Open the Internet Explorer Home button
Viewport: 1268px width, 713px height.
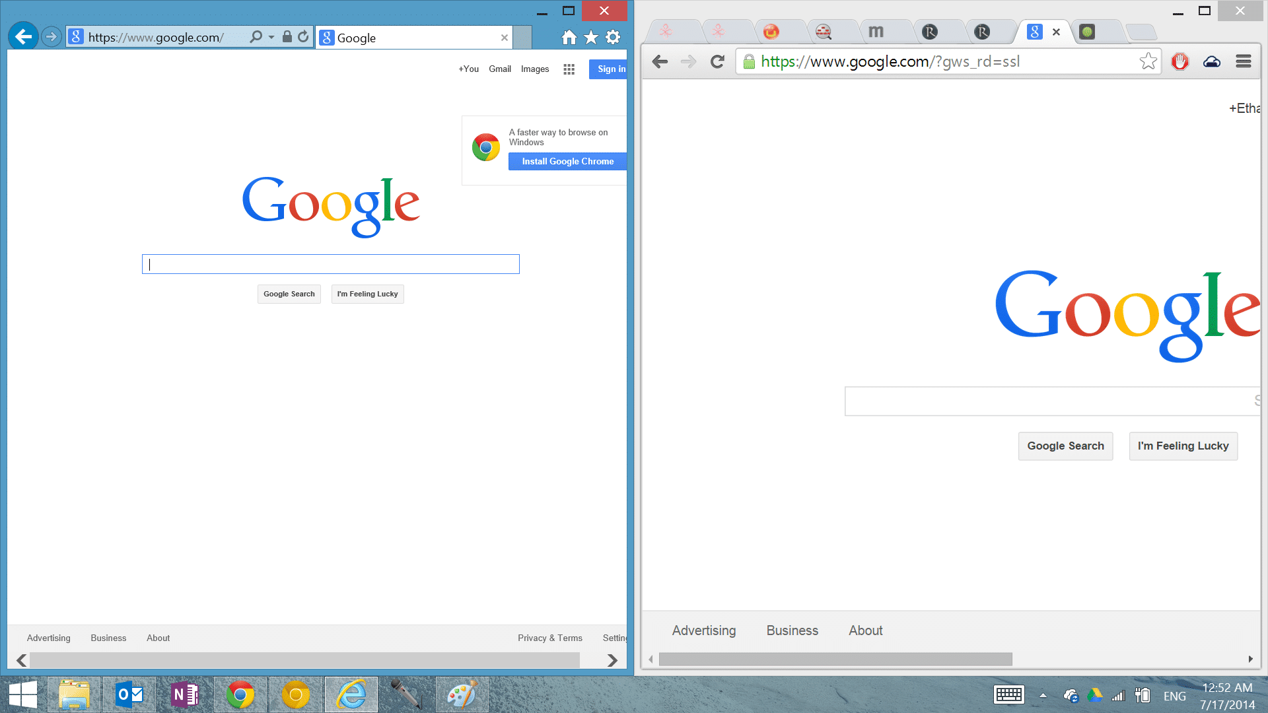click(569, 37)
